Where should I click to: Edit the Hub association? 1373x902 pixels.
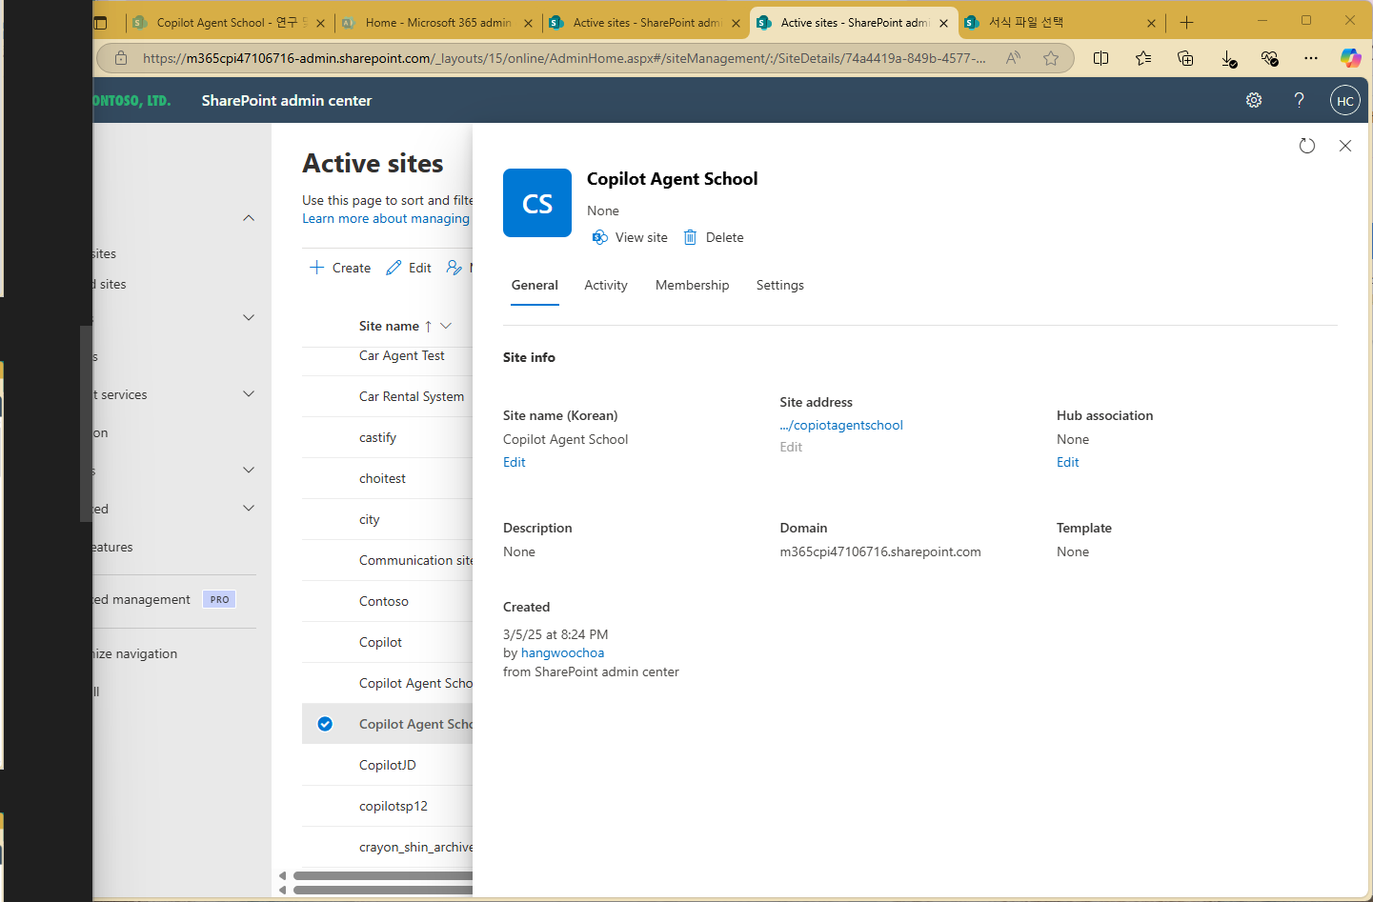(1068, 462)
